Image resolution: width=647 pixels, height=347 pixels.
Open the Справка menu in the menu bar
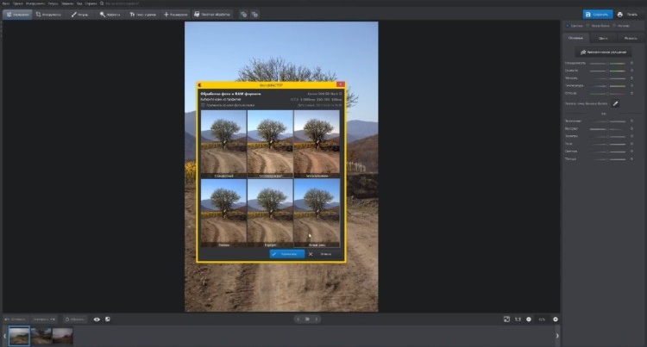click(91, 3)
